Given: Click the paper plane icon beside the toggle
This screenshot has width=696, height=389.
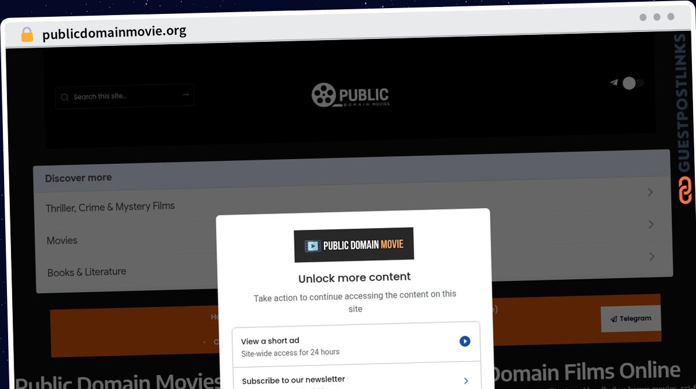Looking at the screenshot, I should coord(614,82).
